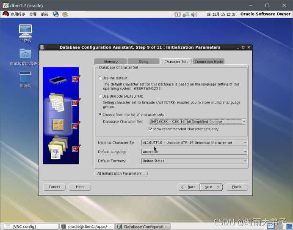Select the Character Sets tab

click(x=176, y=62)
